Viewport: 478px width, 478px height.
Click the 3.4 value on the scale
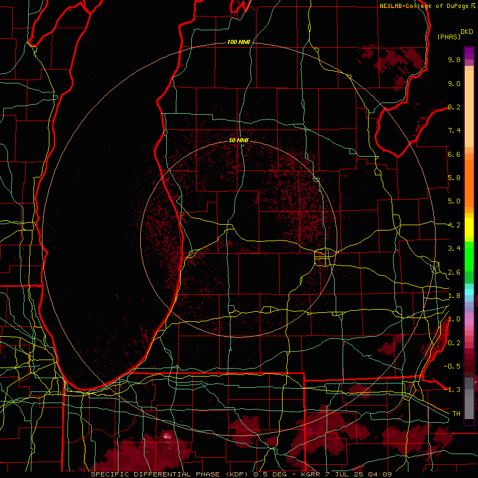pyautogui.click(x=454, y=249)
